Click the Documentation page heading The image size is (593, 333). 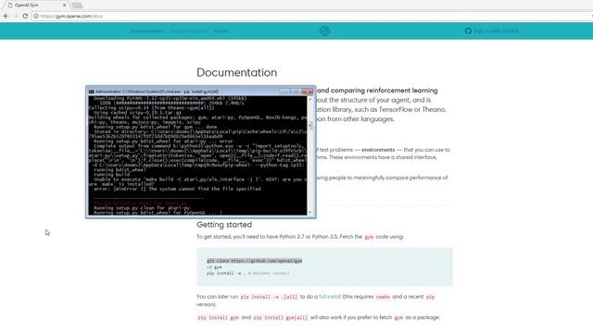pos(237,72)
